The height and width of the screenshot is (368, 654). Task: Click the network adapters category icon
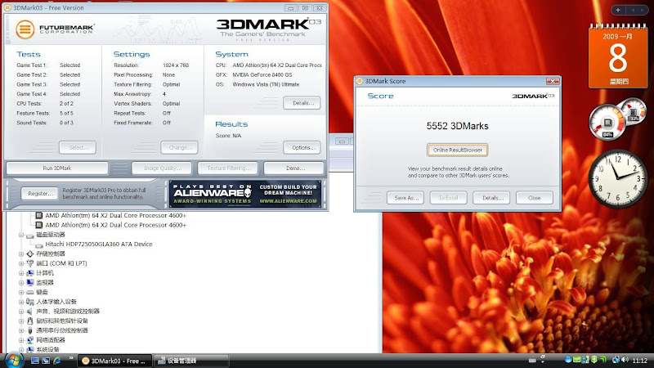[30, 340]
